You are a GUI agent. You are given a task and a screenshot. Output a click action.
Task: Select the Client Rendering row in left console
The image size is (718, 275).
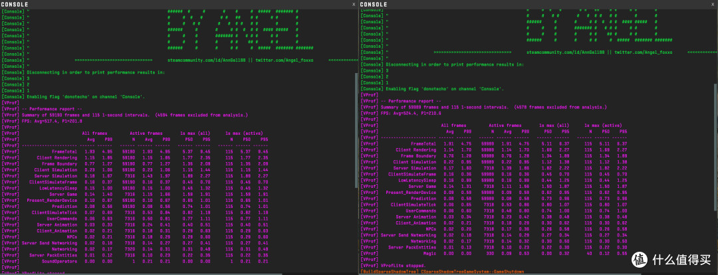click(x=135, y=157)
